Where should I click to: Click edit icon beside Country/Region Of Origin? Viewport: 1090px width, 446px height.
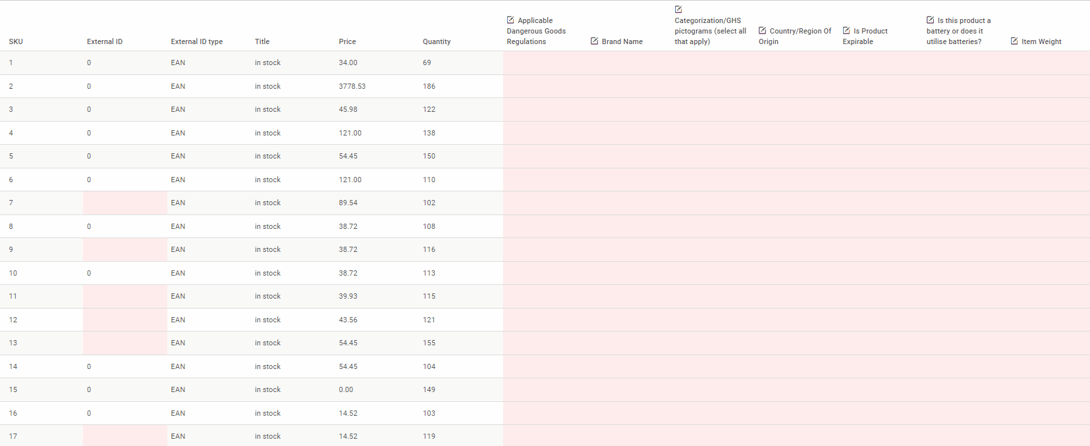pos(763,30)
